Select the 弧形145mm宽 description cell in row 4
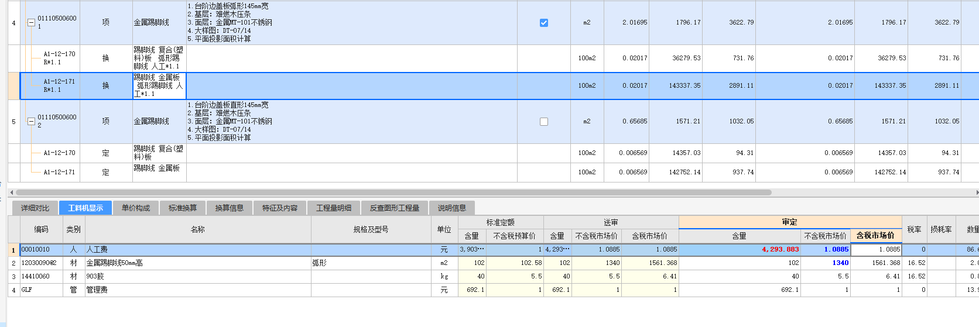Image resolution: width=979 pixels, height=327 pixels. 351,23
